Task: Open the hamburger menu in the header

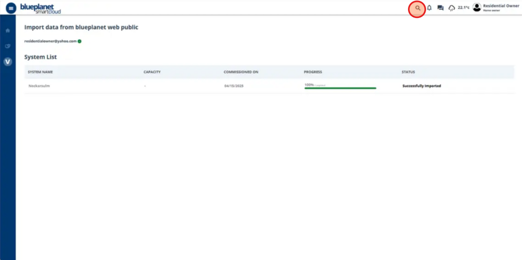Action: coord(11,8)
